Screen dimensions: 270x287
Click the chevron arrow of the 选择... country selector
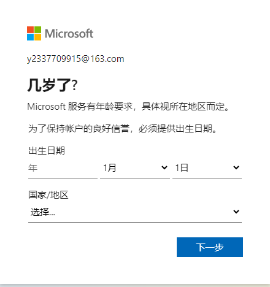(236, 212)
